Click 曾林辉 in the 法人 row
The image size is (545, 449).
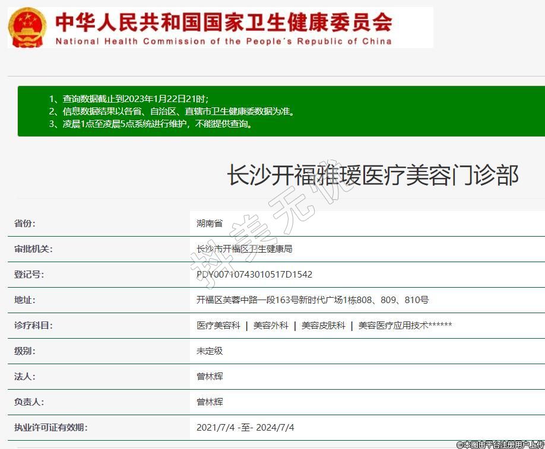[210, 377]
